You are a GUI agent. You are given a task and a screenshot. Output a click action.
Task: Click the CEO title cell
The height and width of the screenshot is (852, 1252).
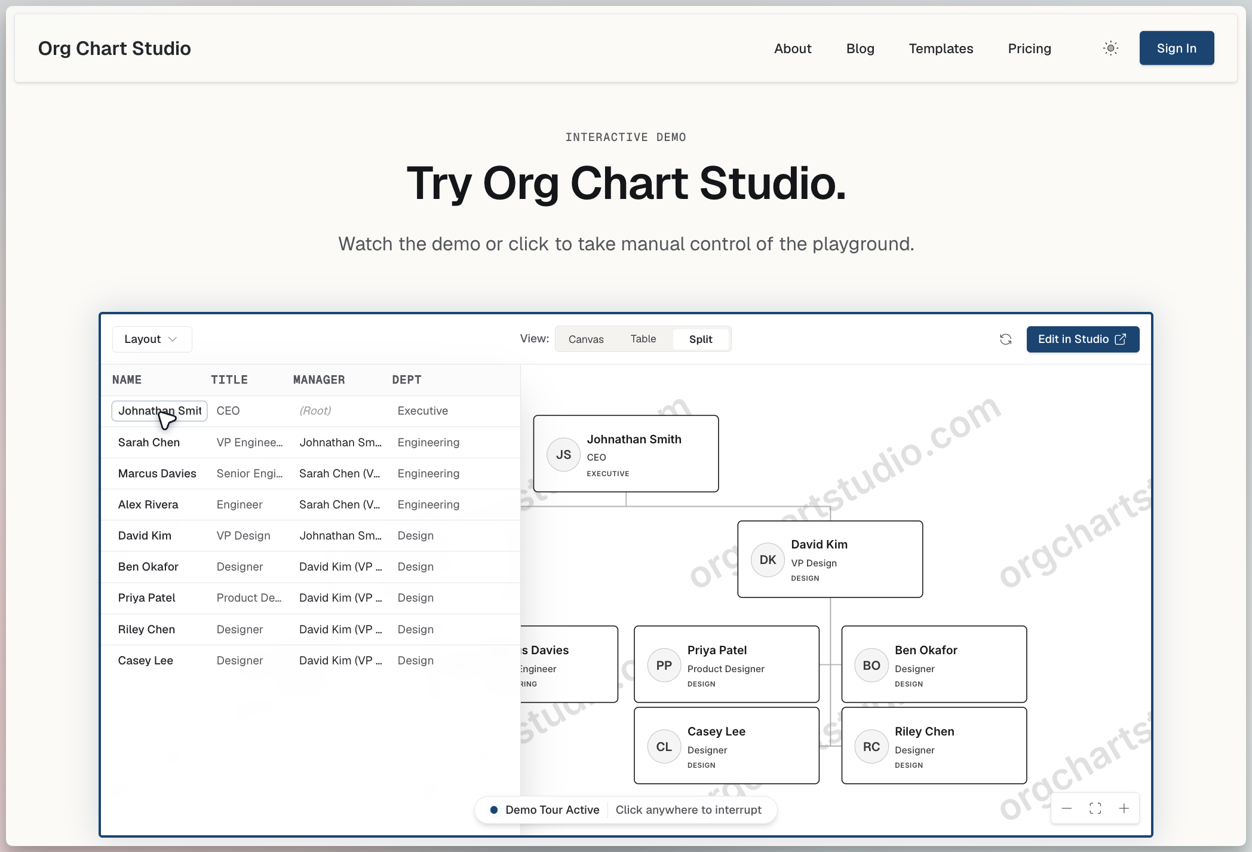pyautogui.click(x=228, y=411)
